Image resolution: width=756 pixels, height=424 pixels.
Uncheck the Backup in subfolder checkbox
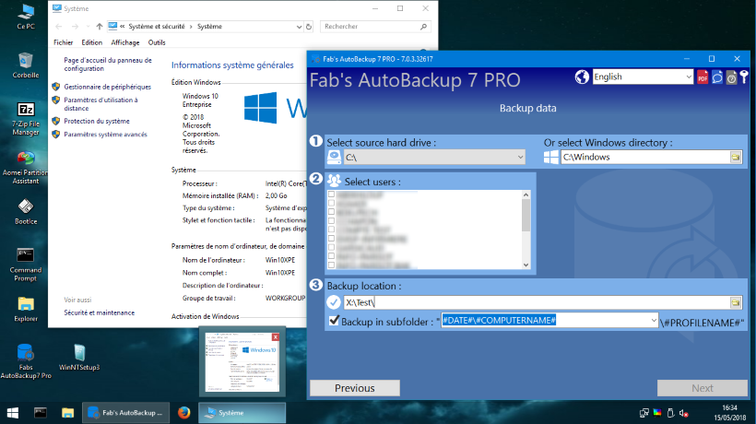334,321
